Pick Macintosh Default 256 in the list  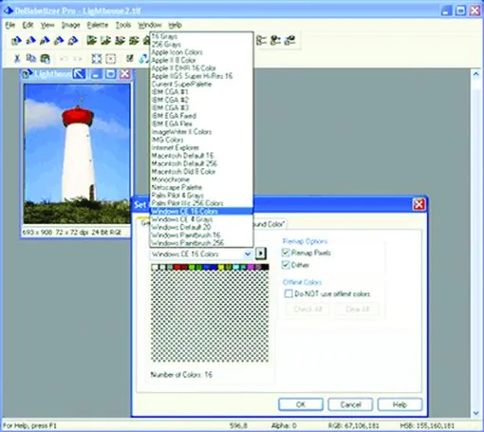(201, 163)
